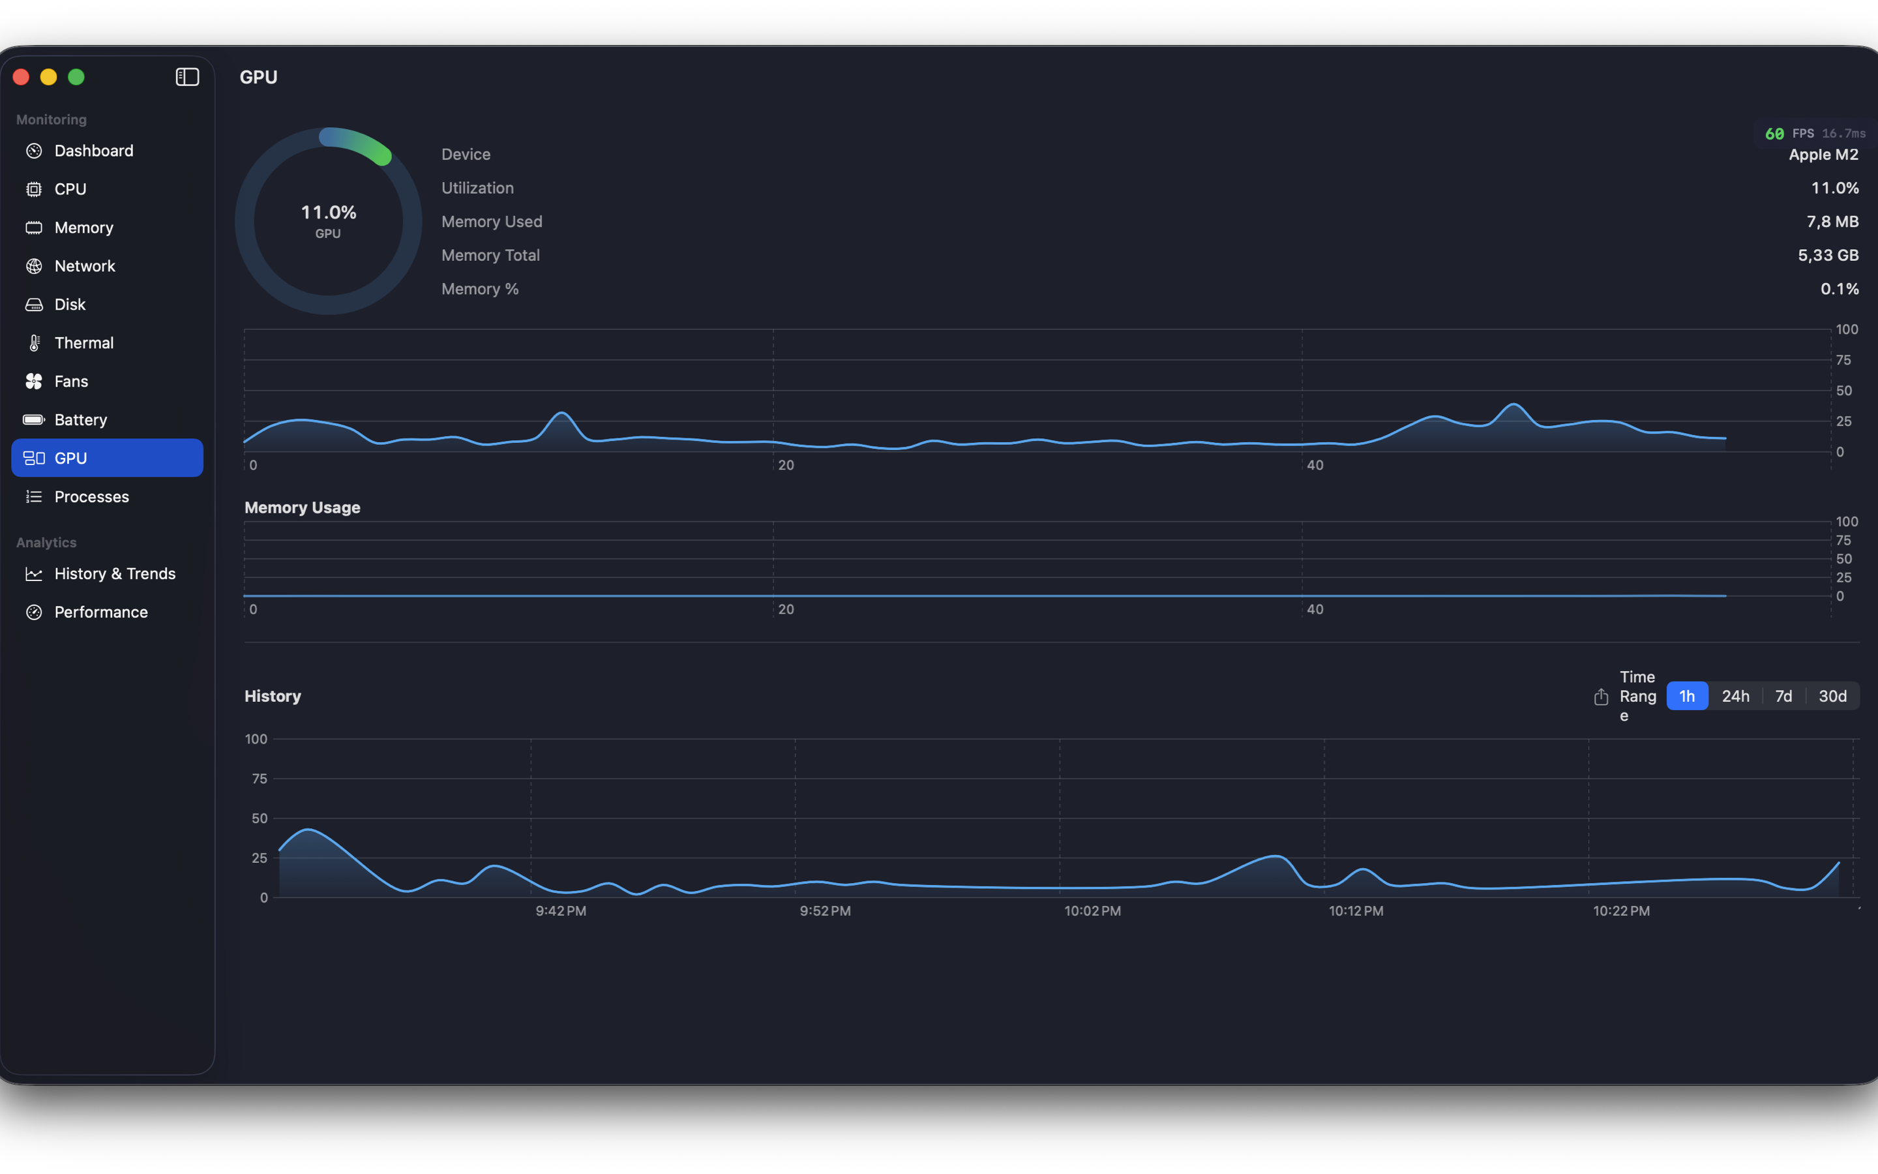Click the share/export icon near Time Range
Screen dimensions: 1878x1174
point(1600,697)
